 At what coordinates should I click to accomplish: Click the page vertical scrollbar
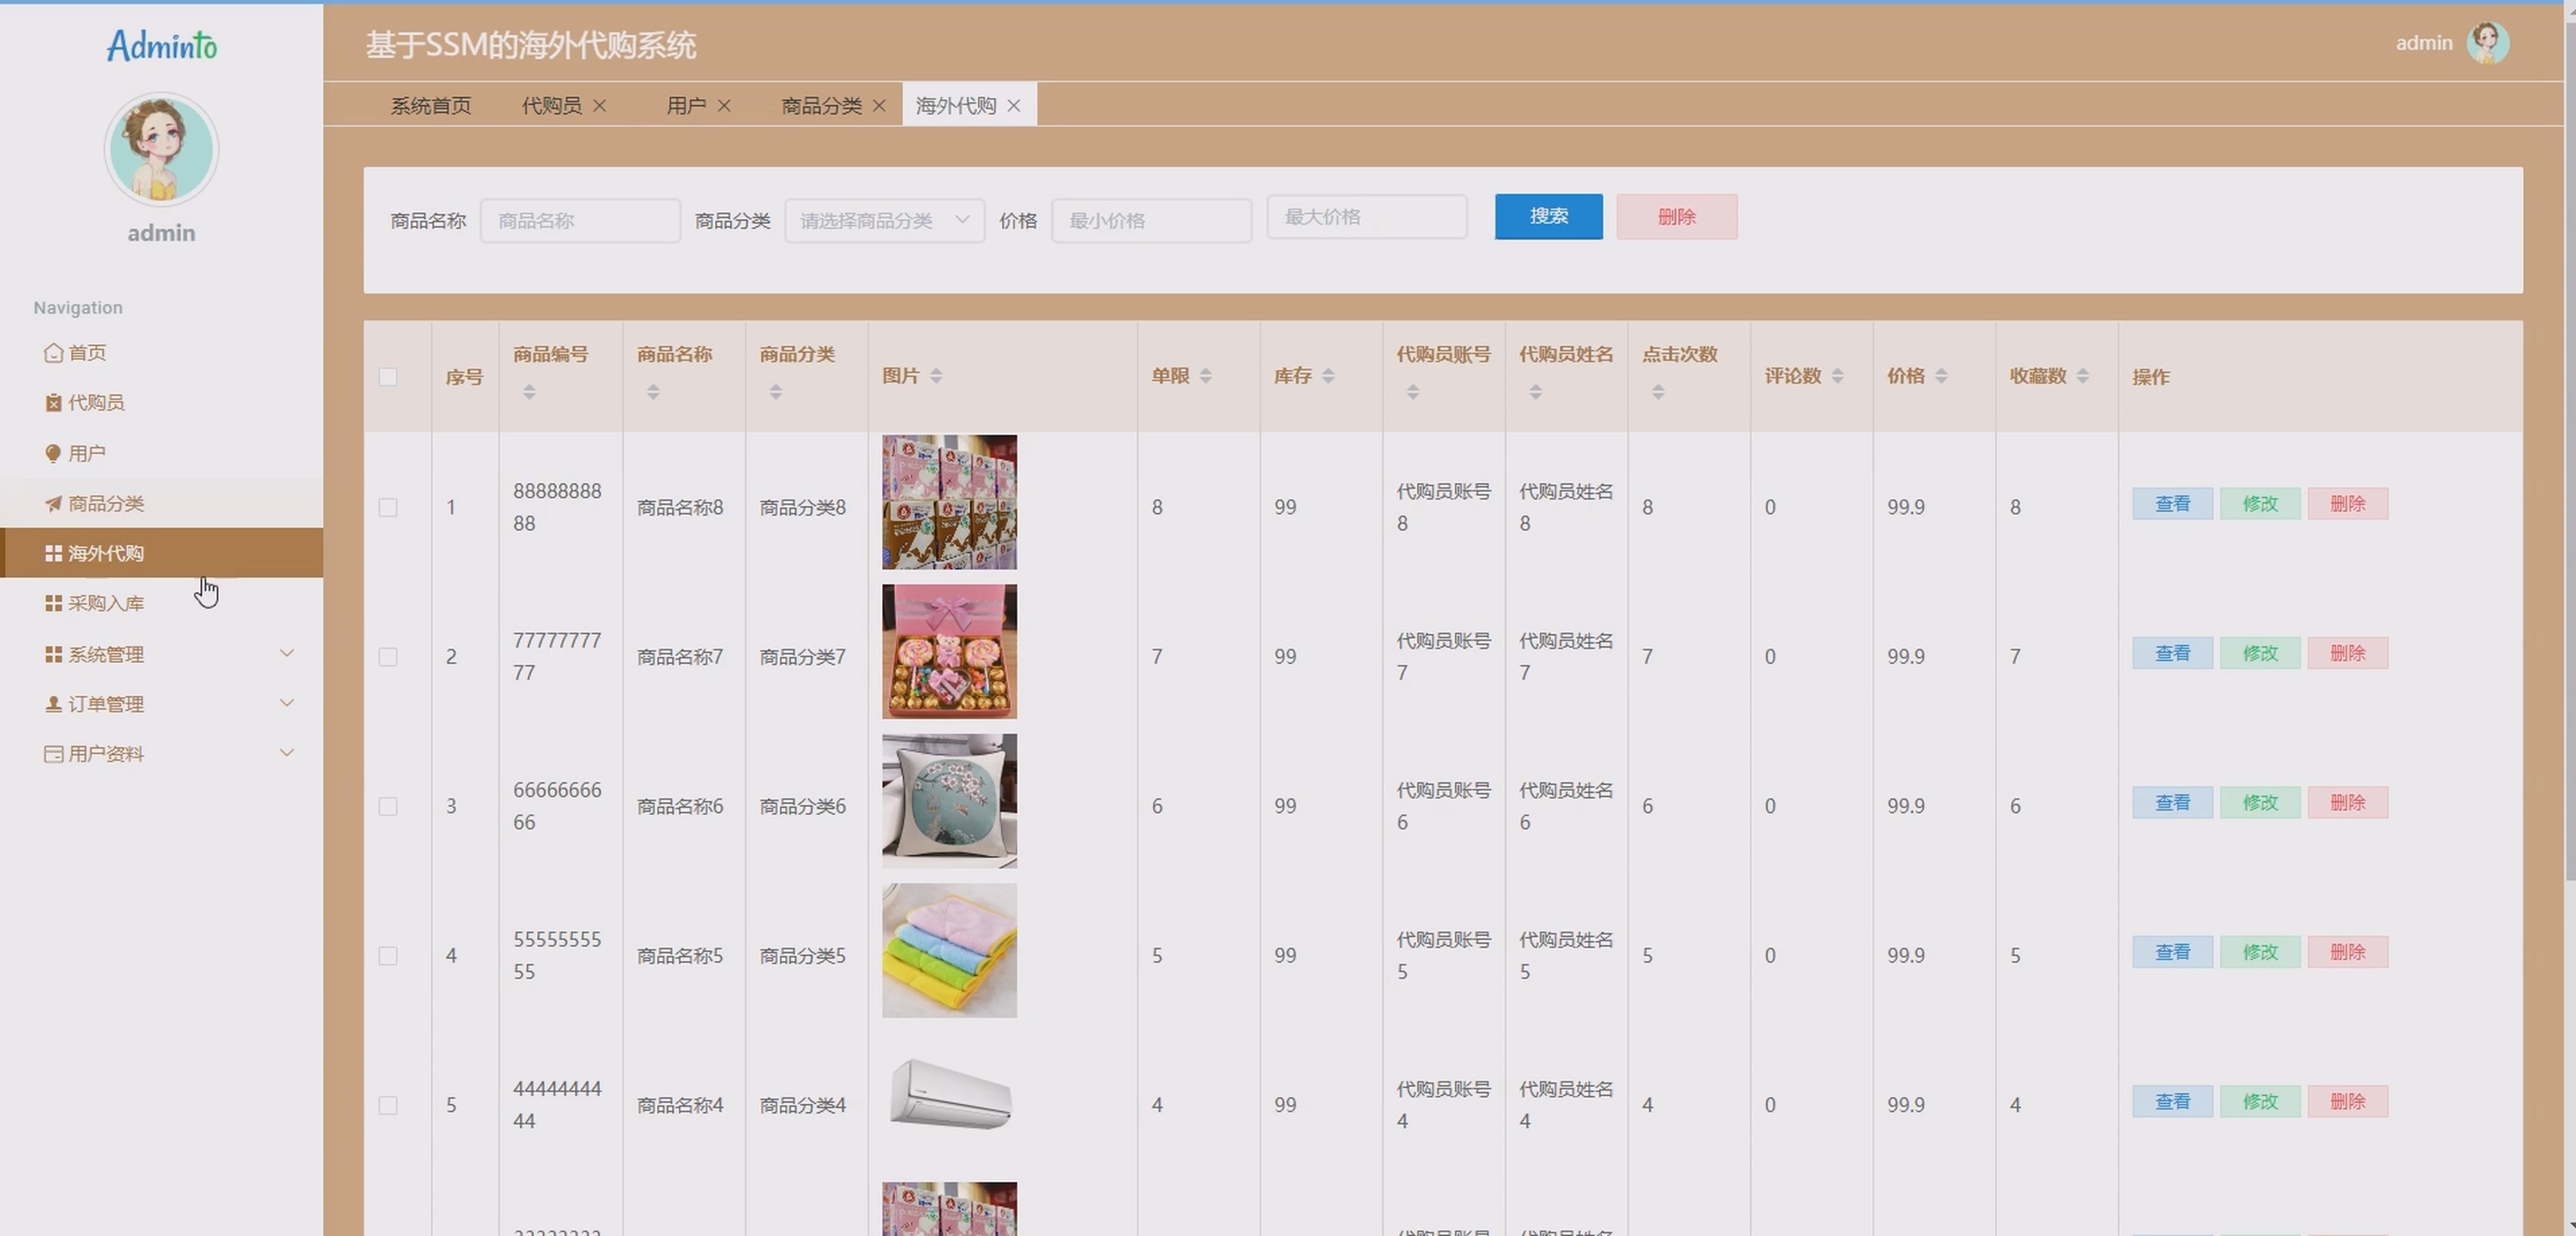pos(2569,450)
